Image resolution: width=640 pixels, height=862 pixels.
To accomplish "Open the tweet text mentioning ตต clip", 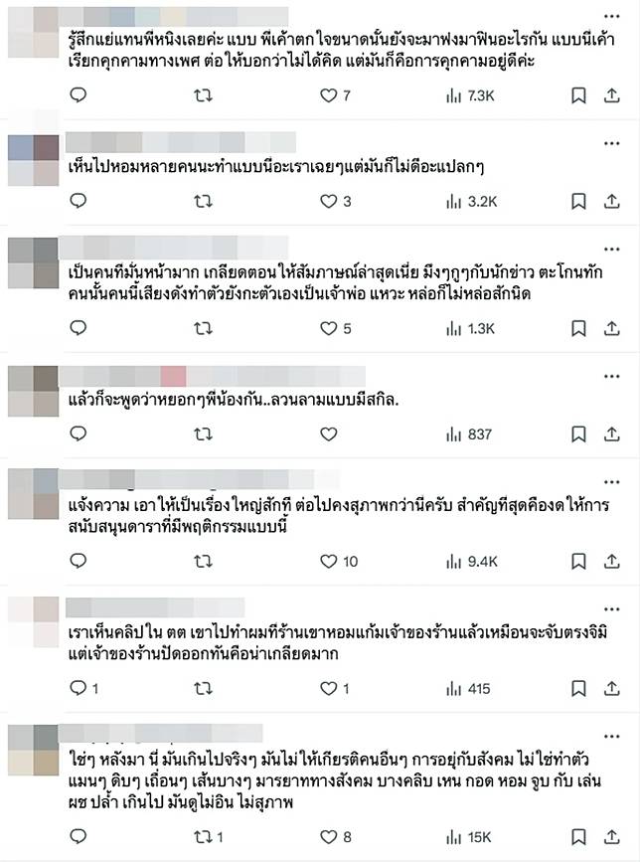I will (338, 643).
